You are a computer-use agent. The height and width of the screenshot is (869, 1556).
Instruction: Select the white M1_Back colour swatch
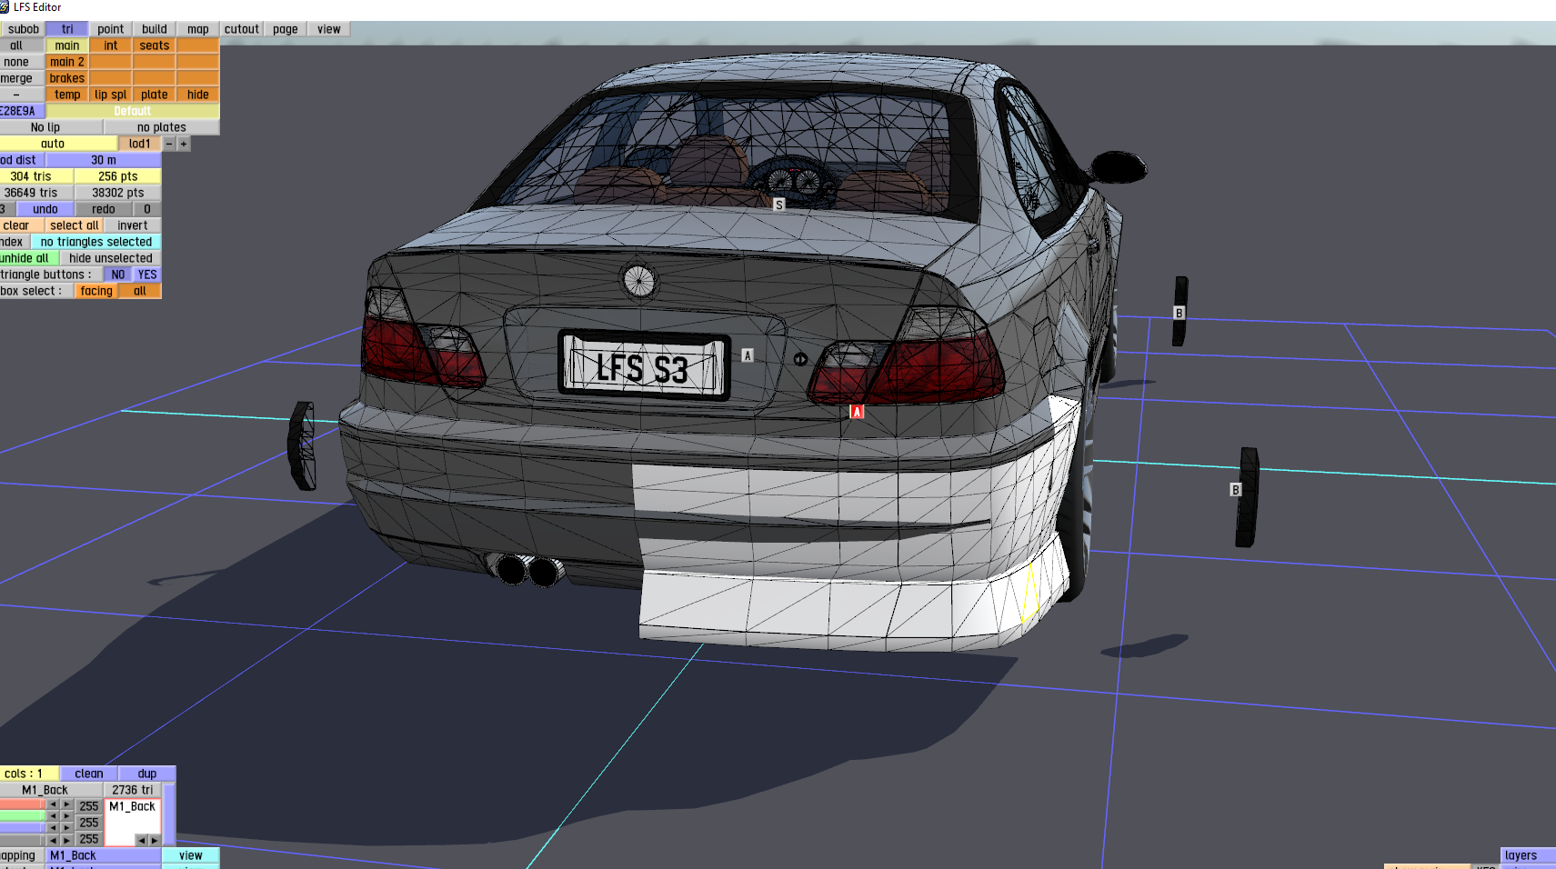133,822
